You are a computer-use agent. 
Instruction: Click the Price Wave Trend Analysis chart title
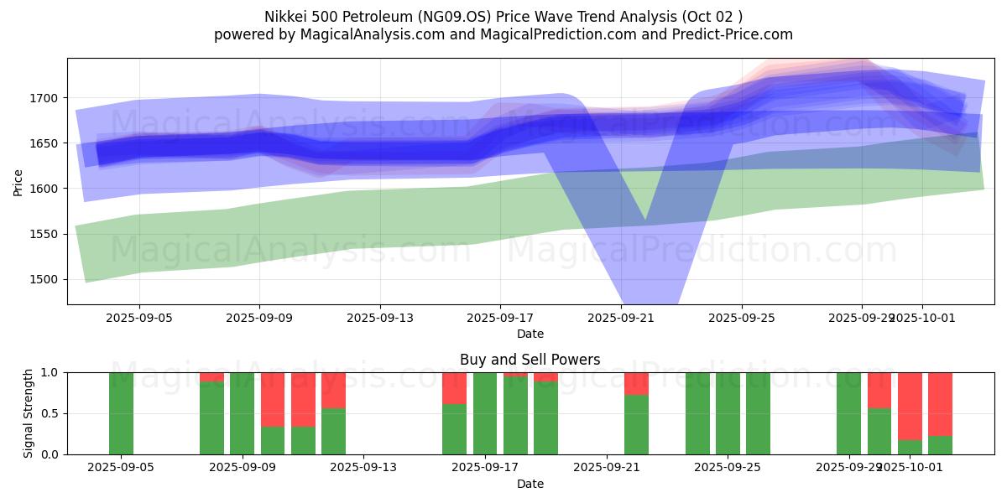coord(503,16)
